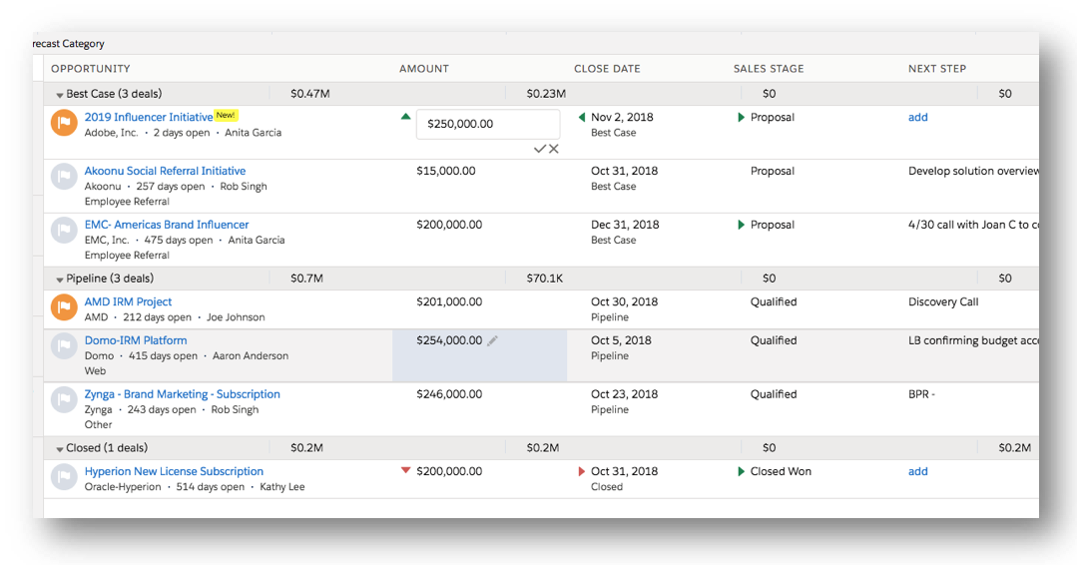Open Hyperion New License Subscription link
This screenshot has height=565, width=1077.
(x=174, y=471)
